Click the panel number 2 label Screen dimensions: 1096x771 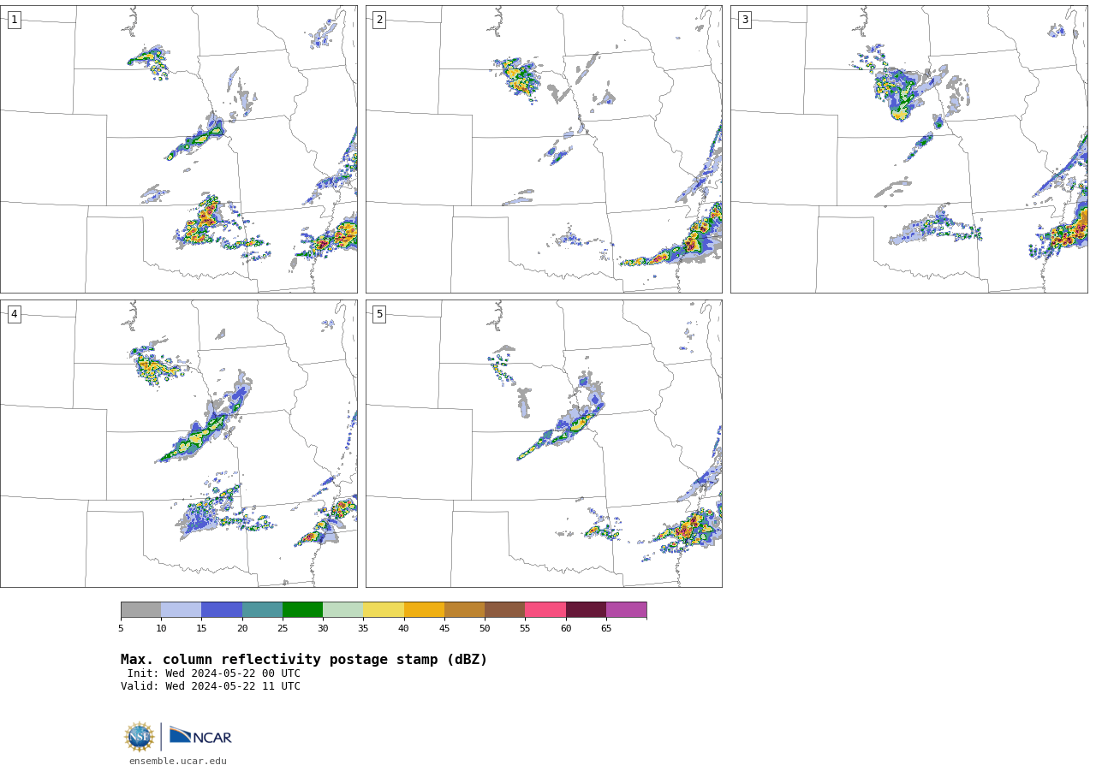pos(379,20)
